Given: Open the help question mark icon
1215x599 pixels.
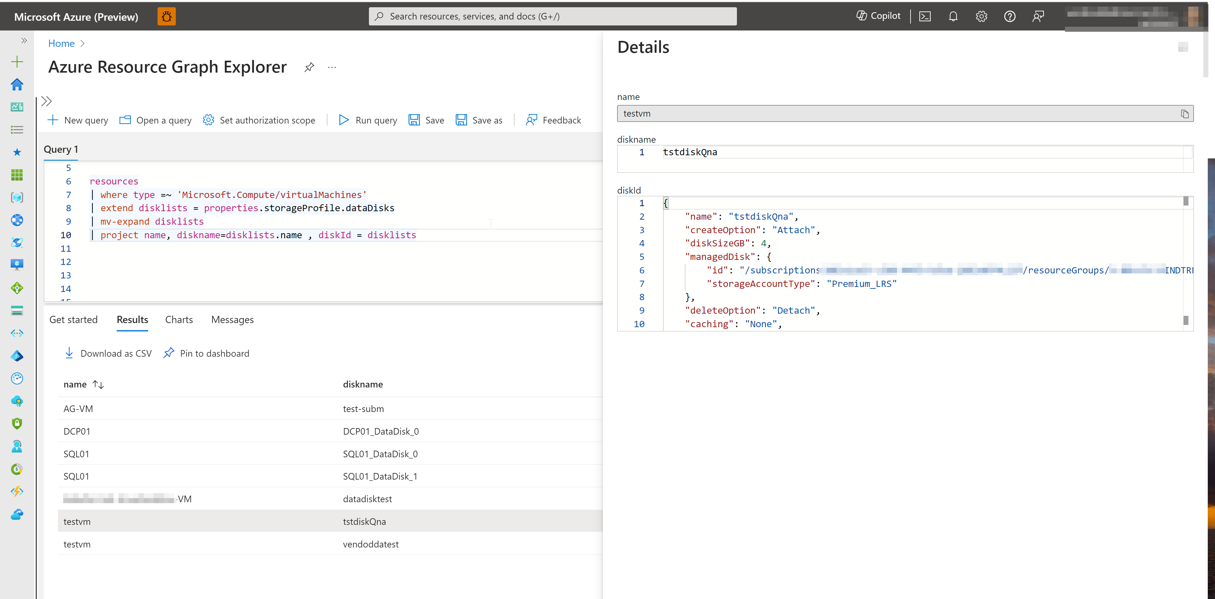Looking at the screenshot, I should click(x=1010, y=16).
